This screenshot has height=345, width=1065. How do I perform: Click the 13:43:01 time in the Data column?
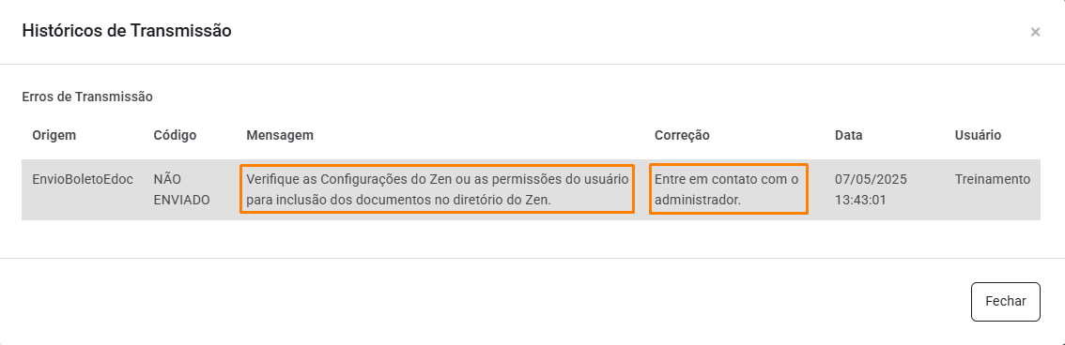(858, 200)
